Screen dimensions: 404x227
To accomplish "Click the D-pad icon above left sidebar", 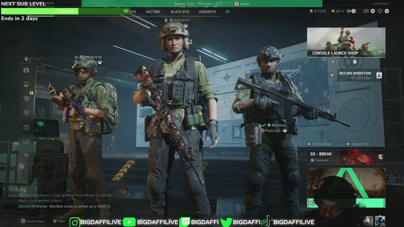I will (x=26, y=58).
